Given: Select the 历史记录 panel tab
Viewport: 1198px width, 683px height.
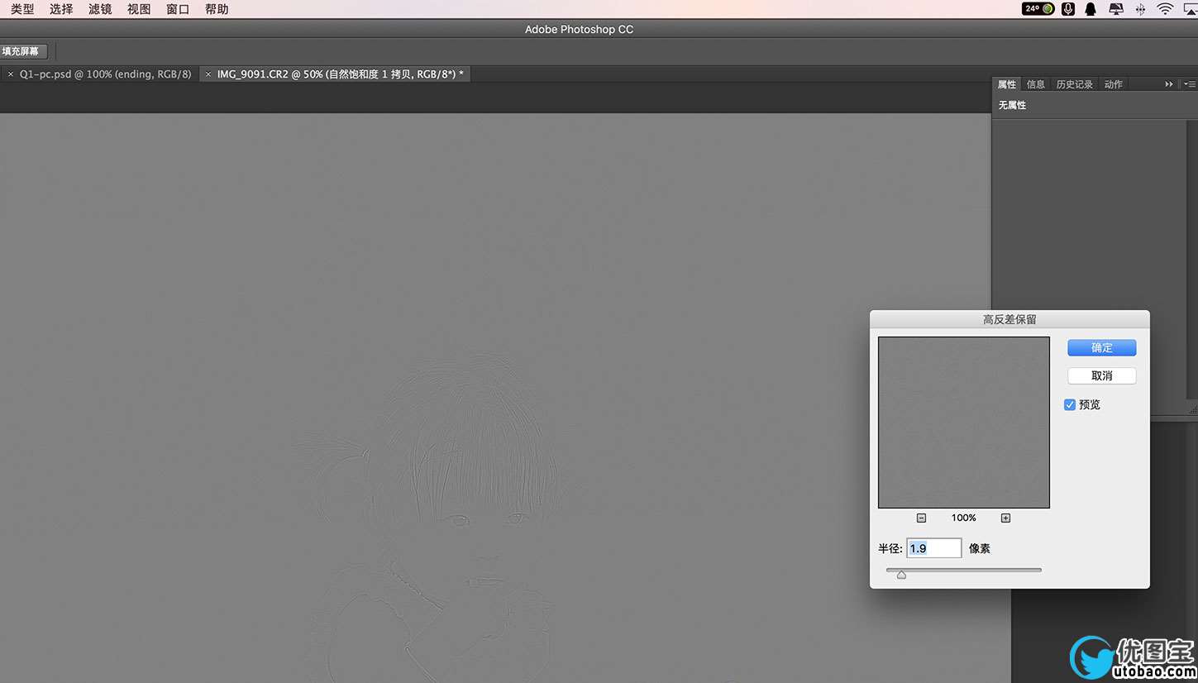Looking at the screenshot, I should click(x=1074, y=84).
